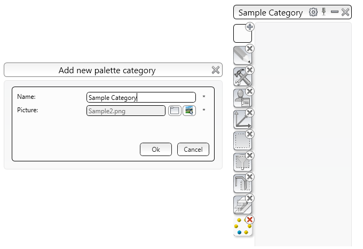Remove the colored dots category via red X
This screenshot has height=249, width=363.
[x=250, y=220]
